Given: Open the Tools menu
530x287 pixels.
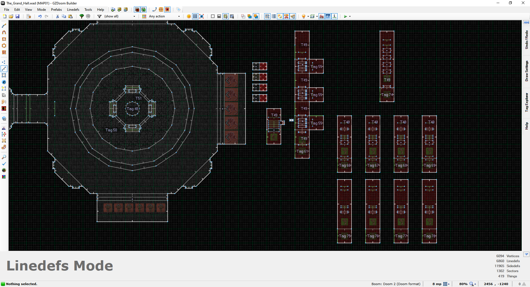Looking at the screenshot, I should point(88,9).
